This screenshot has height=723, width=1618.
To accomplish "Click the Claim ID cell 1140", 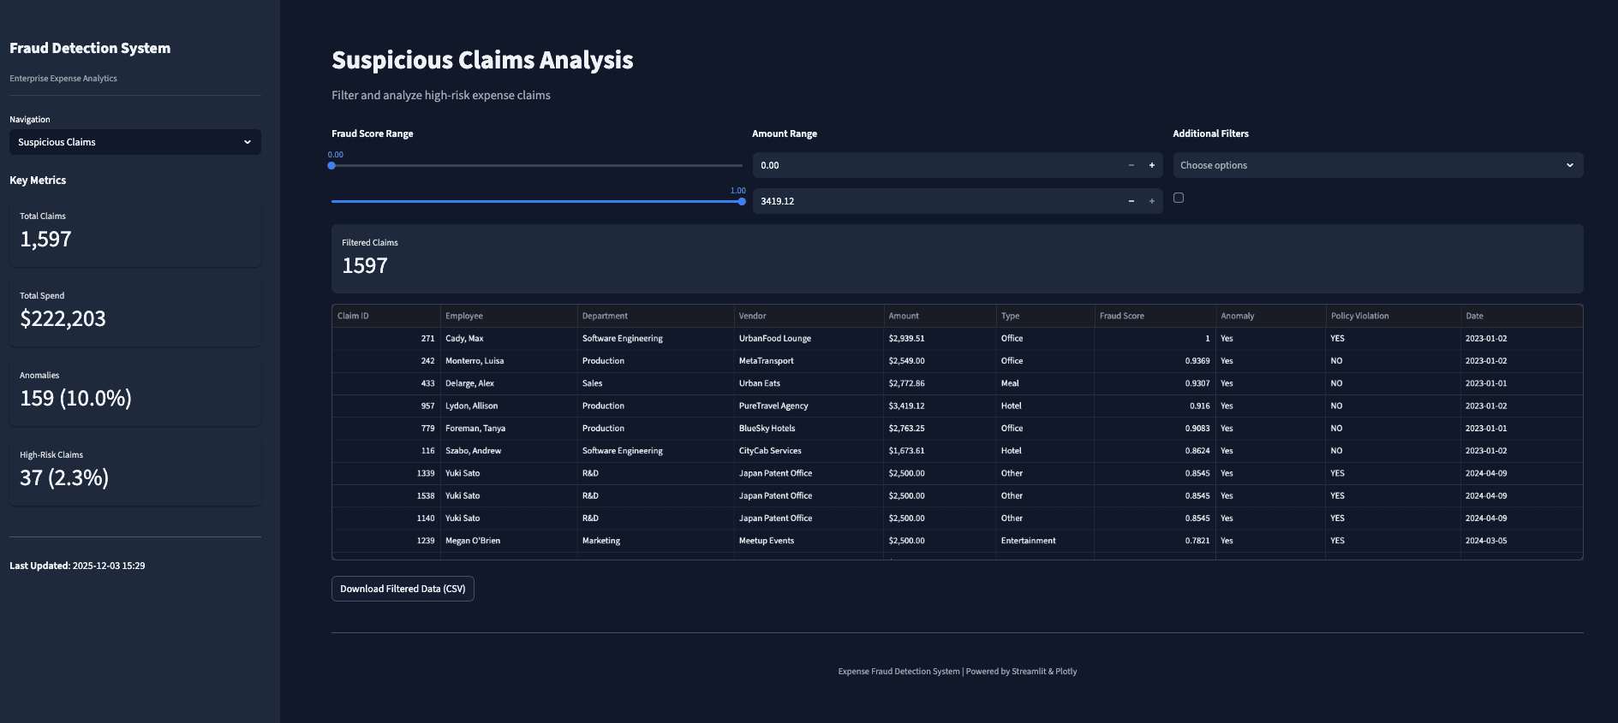I will (385, 519).
